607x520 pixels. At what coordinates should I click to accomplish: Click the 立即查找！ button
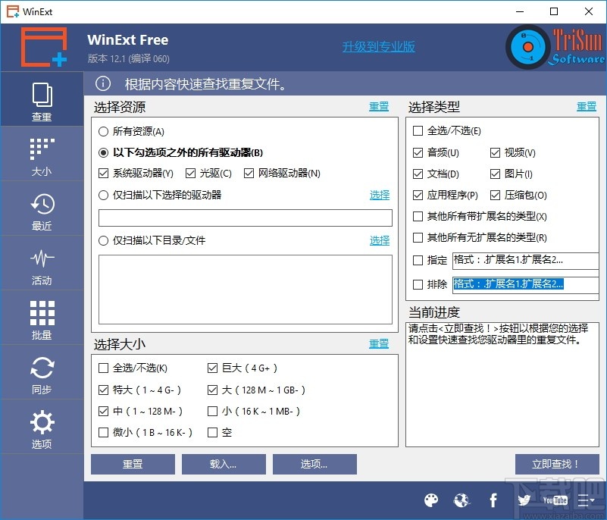pos(557,464)
